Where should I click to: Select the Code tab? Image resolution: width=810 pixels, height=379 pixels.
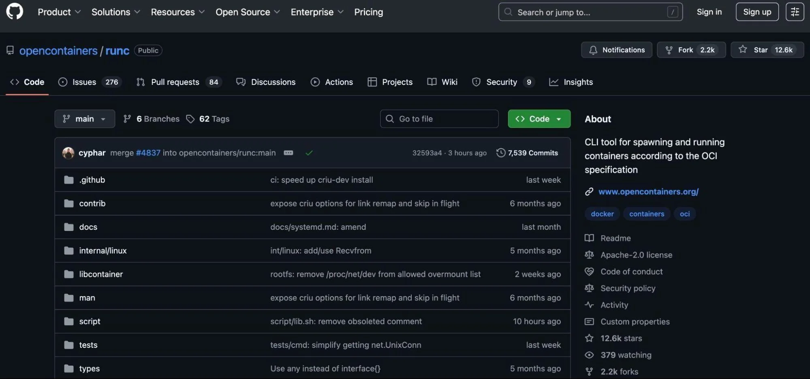[x=27, y=82]
